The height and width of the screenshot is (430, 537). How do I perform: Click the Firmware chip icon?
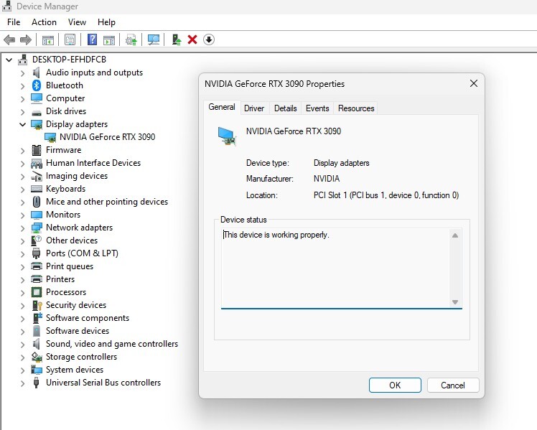[37, 150]
